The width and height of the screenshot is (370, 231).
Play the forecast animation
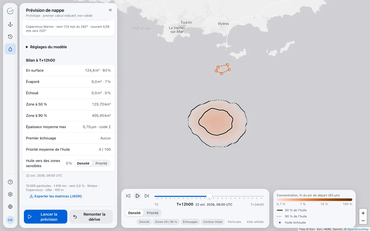138,196
